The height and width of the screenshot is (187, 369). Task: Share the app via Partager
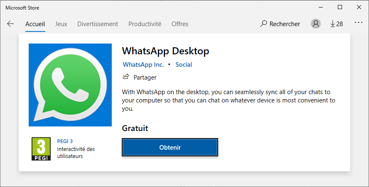click(x=140, y=77)
